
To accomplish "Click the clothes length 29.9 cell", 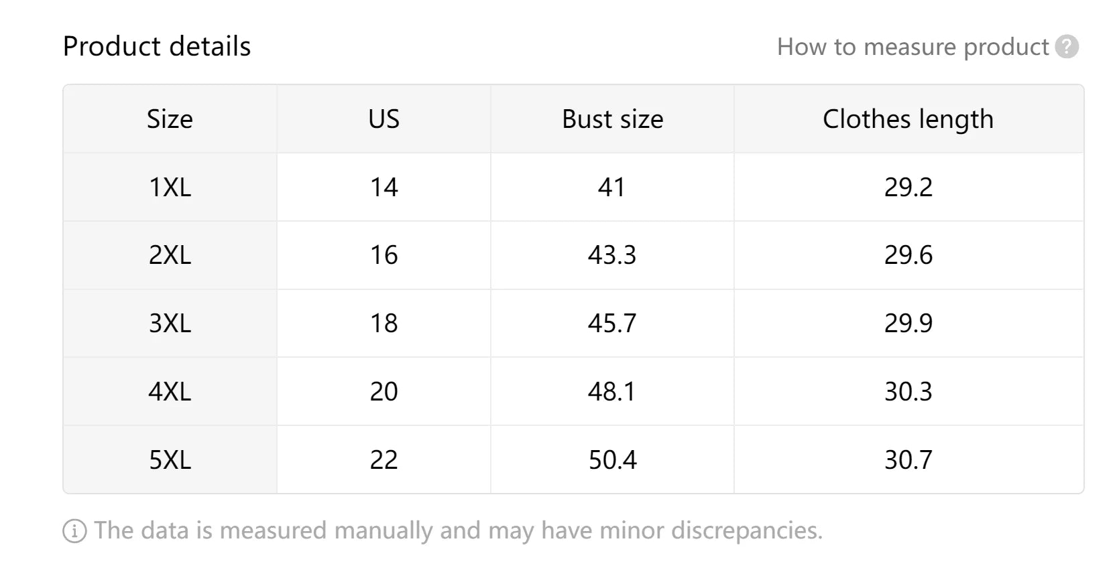I will pyautogui.click(x=908, y=323).
